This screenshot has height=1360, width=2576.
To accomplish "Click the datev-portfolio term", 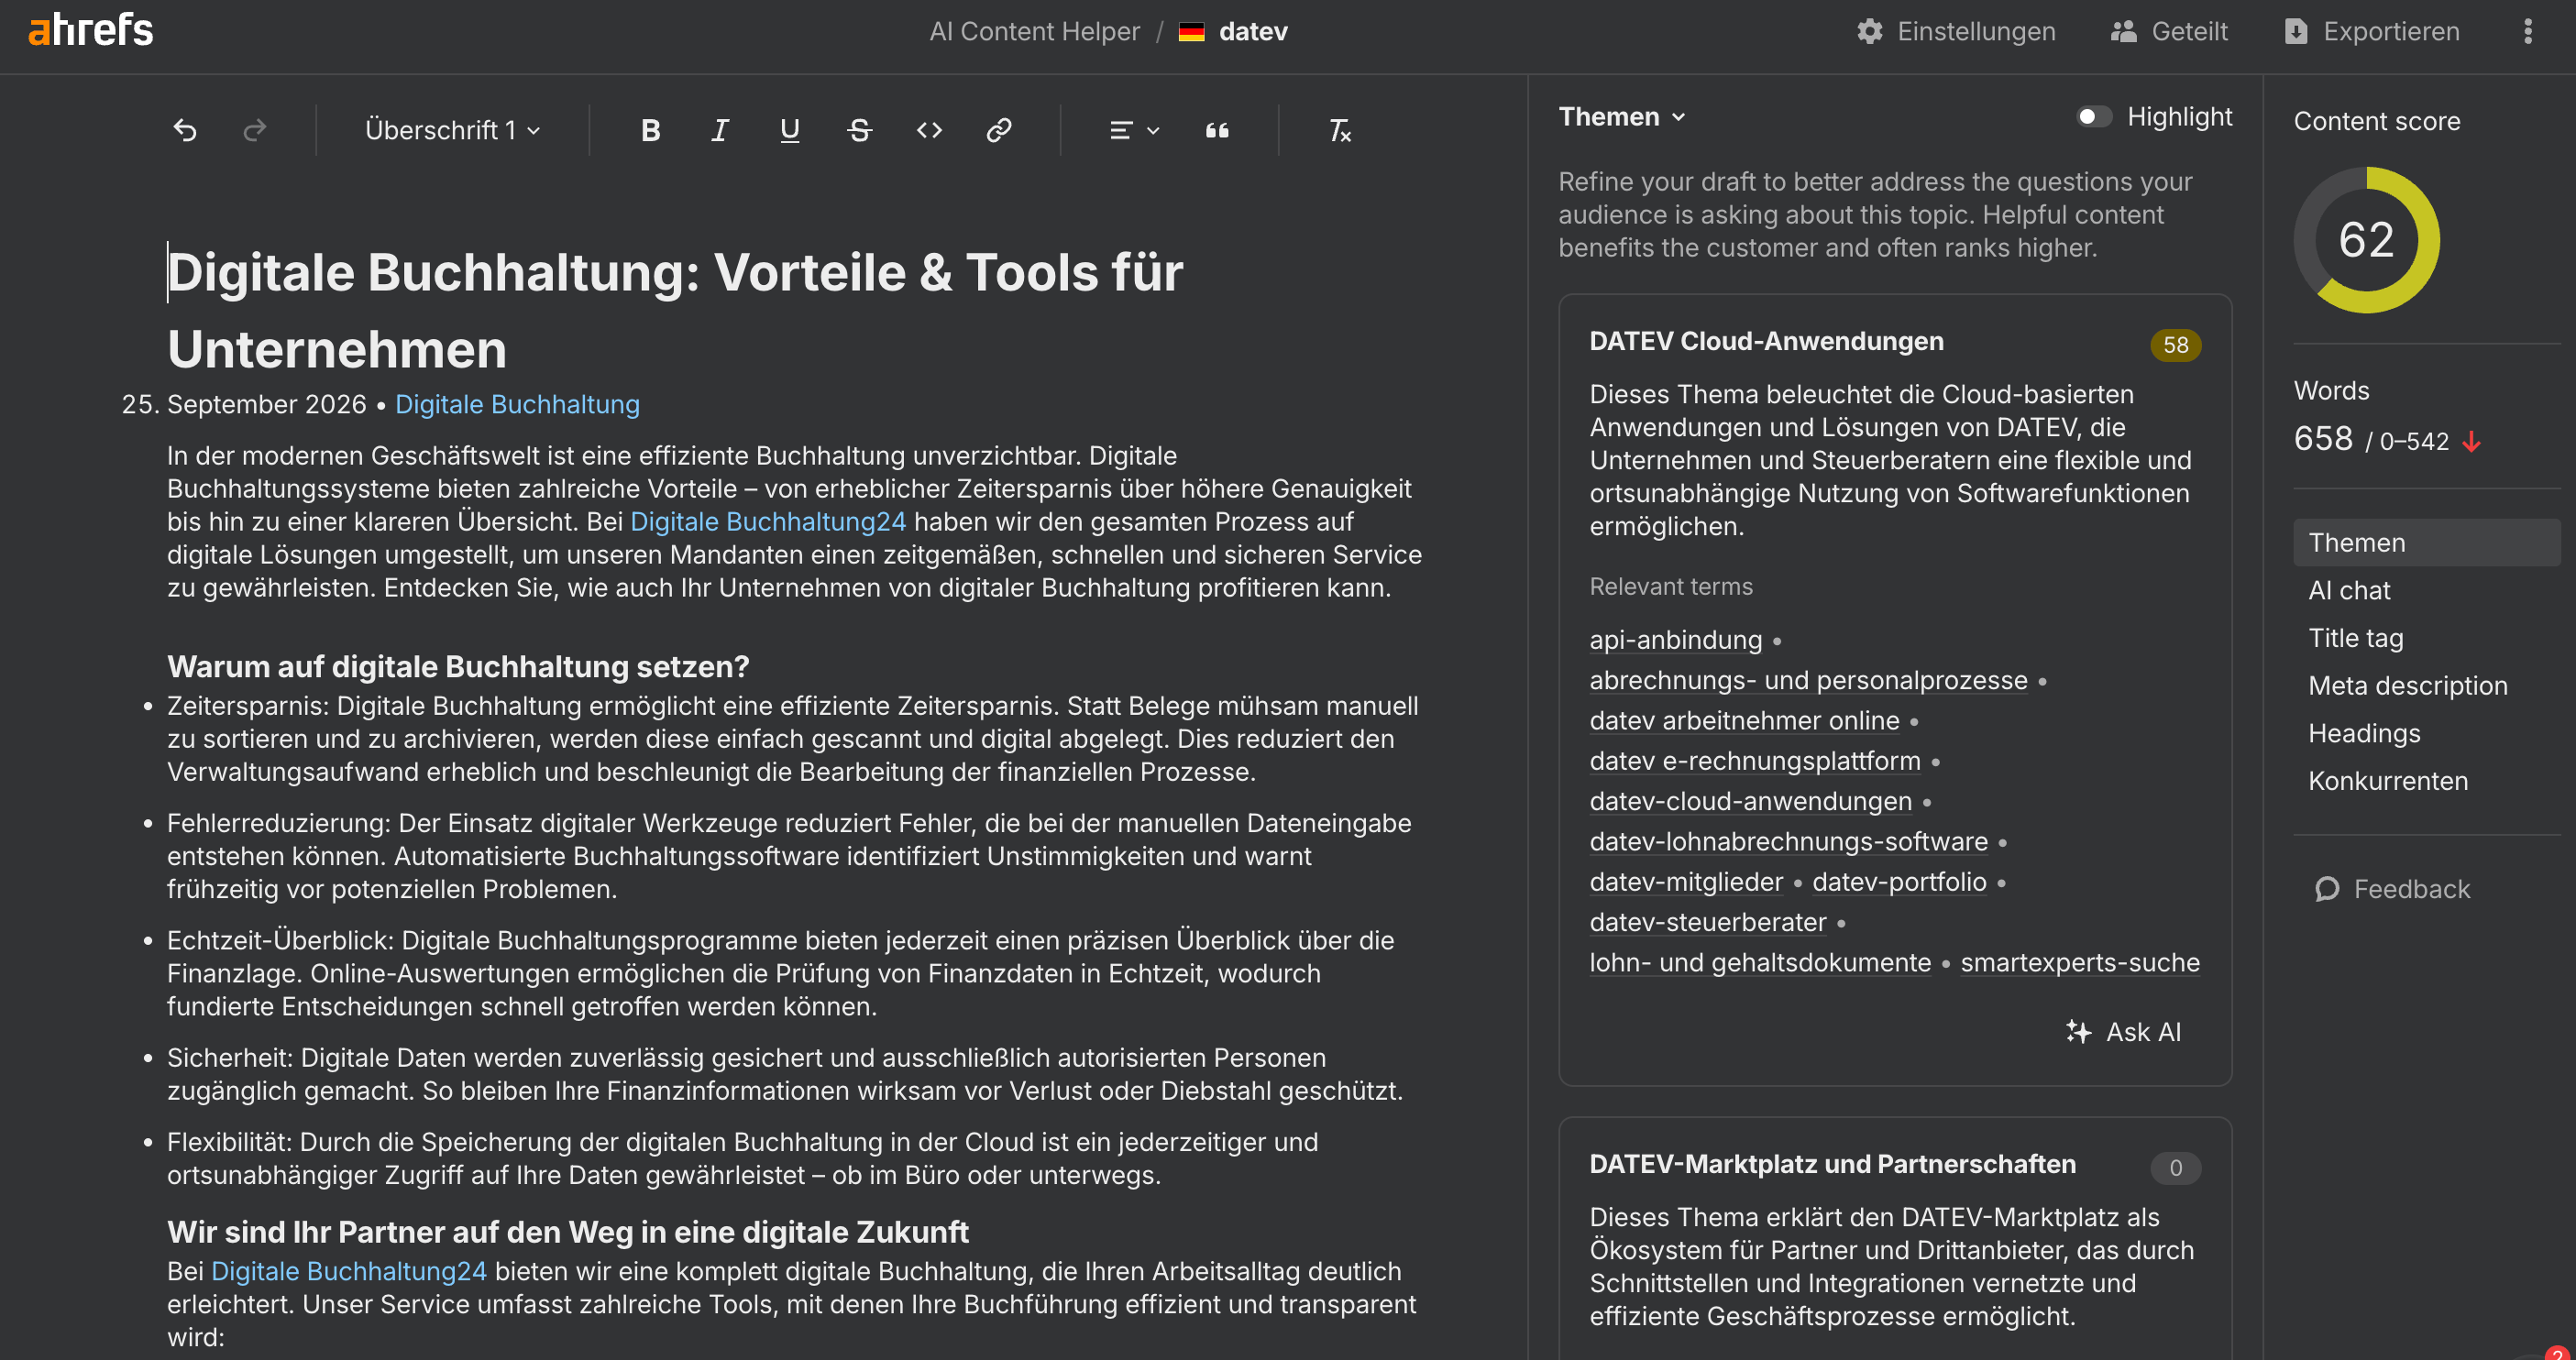I will click(x=1899, y=882).
